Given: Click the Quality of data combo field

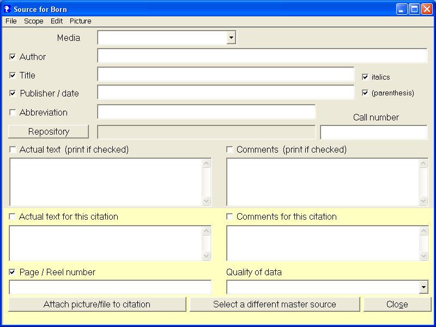Looking at the screenshot, I should coord(323,287).
